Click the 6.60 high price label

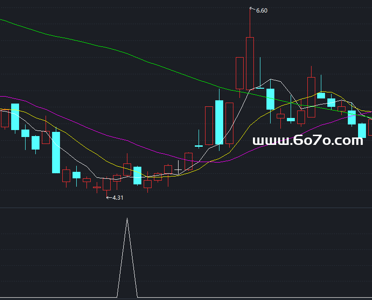[262, 10]
